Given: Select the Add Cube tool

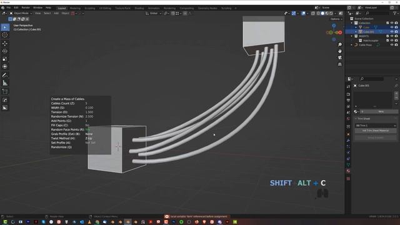Looking at the screenshot, I should tap(5, 91).
